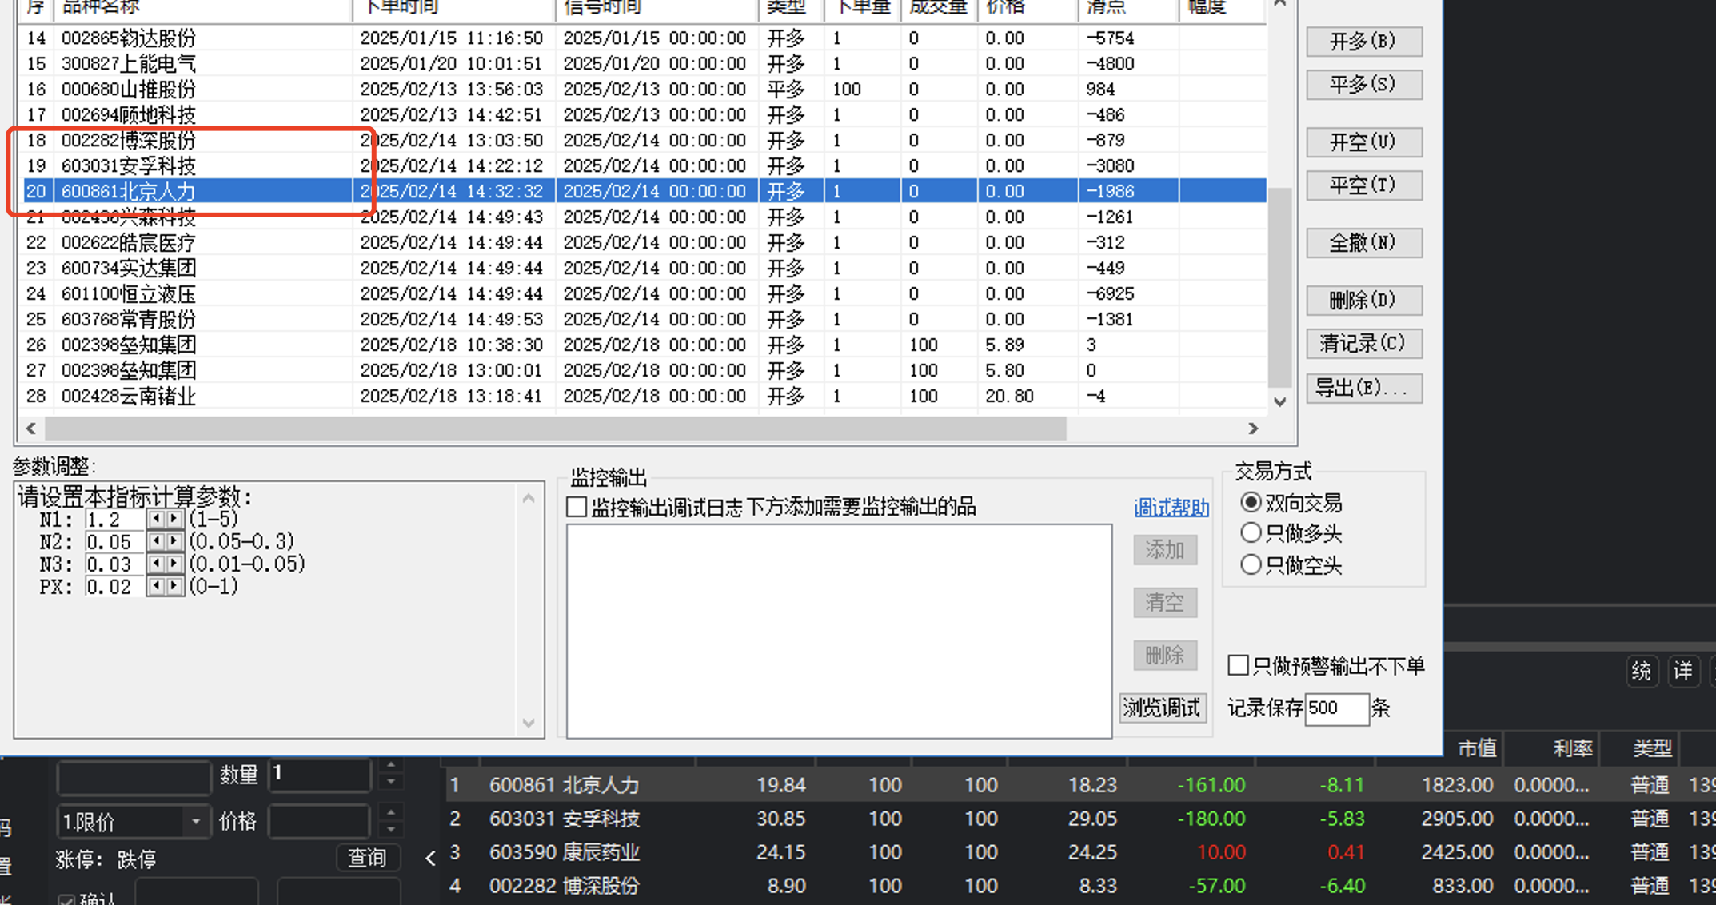The height and width of the screenshot is (905, 1716).
Task: Click 导出(E)... export button
Action: click(1363, 389)
